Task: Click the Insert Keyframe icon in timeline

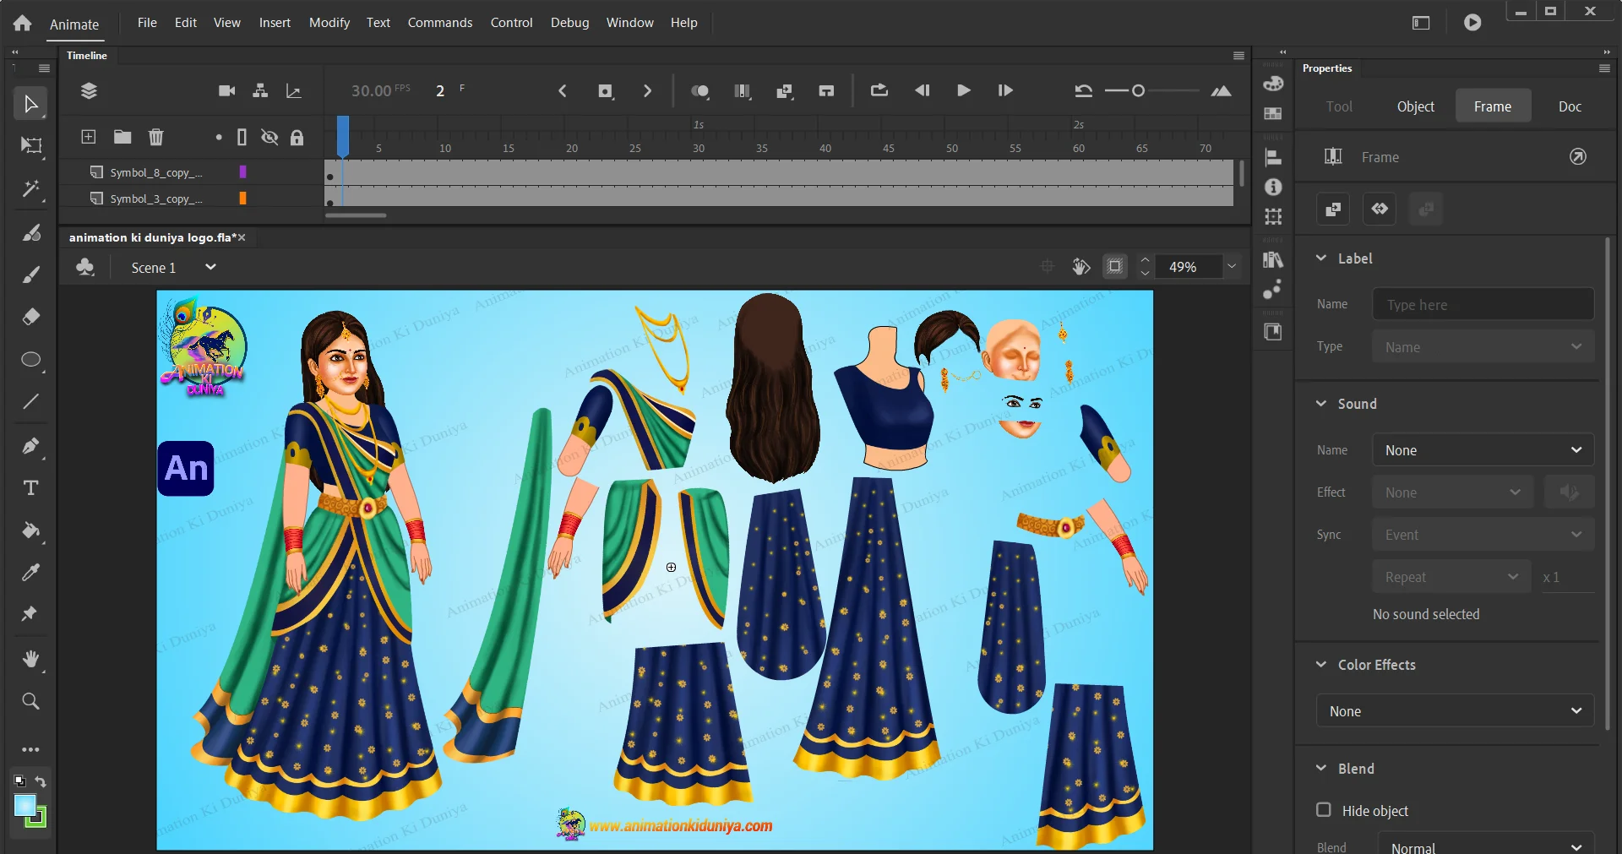Action: click(605, 91)
